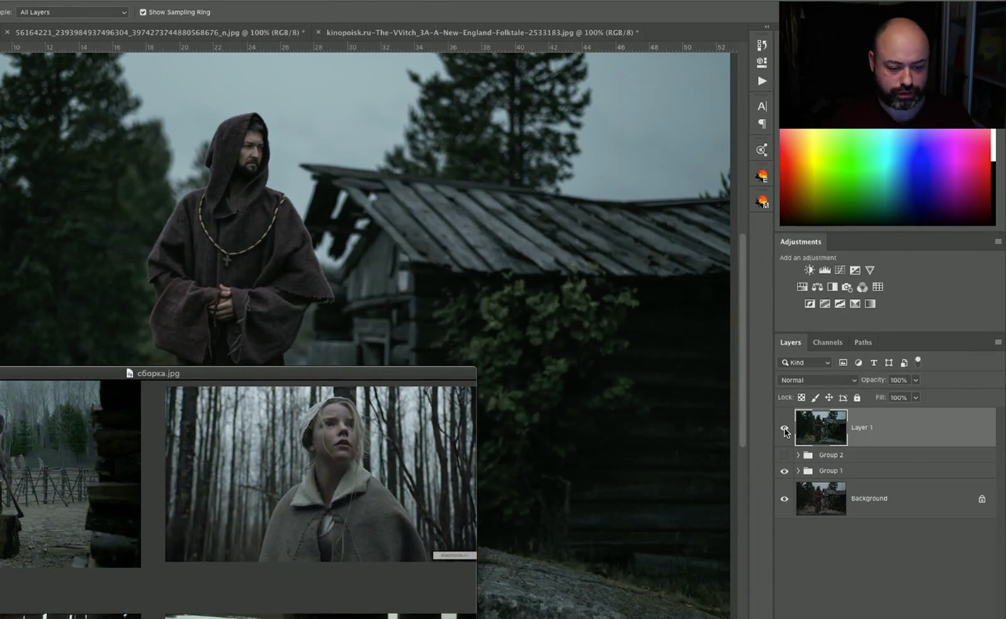Select the Layer 1 thumbnail
Viewport: 1006px width, 619px height.
click(820, 427)
